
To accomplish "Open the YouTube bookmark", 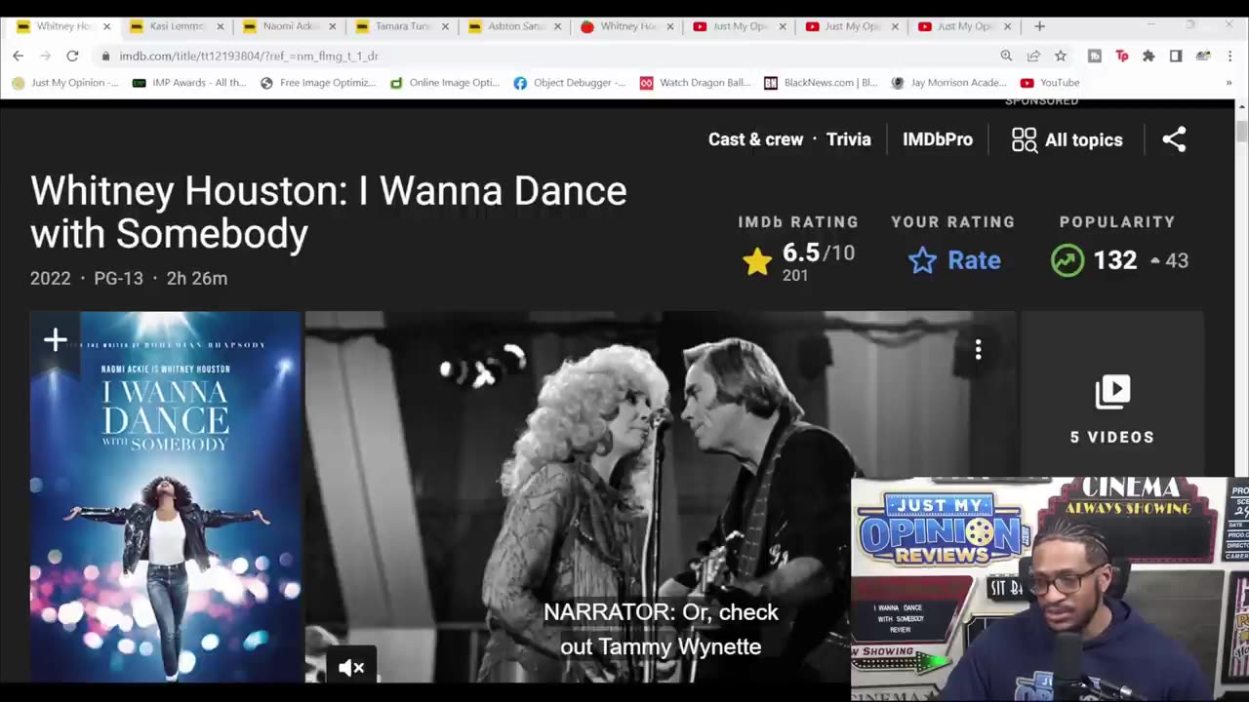I will [1050, 83].
